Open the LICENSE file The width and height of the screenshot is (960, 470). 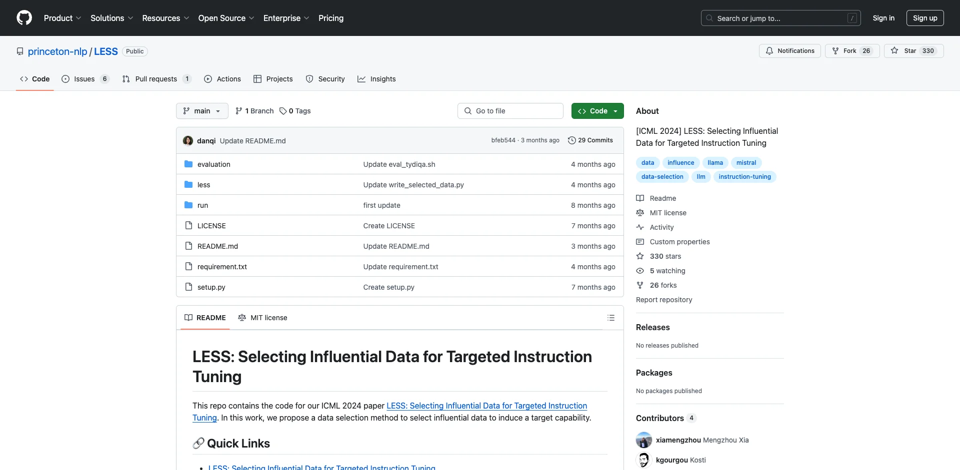click(x=211, y=226)
